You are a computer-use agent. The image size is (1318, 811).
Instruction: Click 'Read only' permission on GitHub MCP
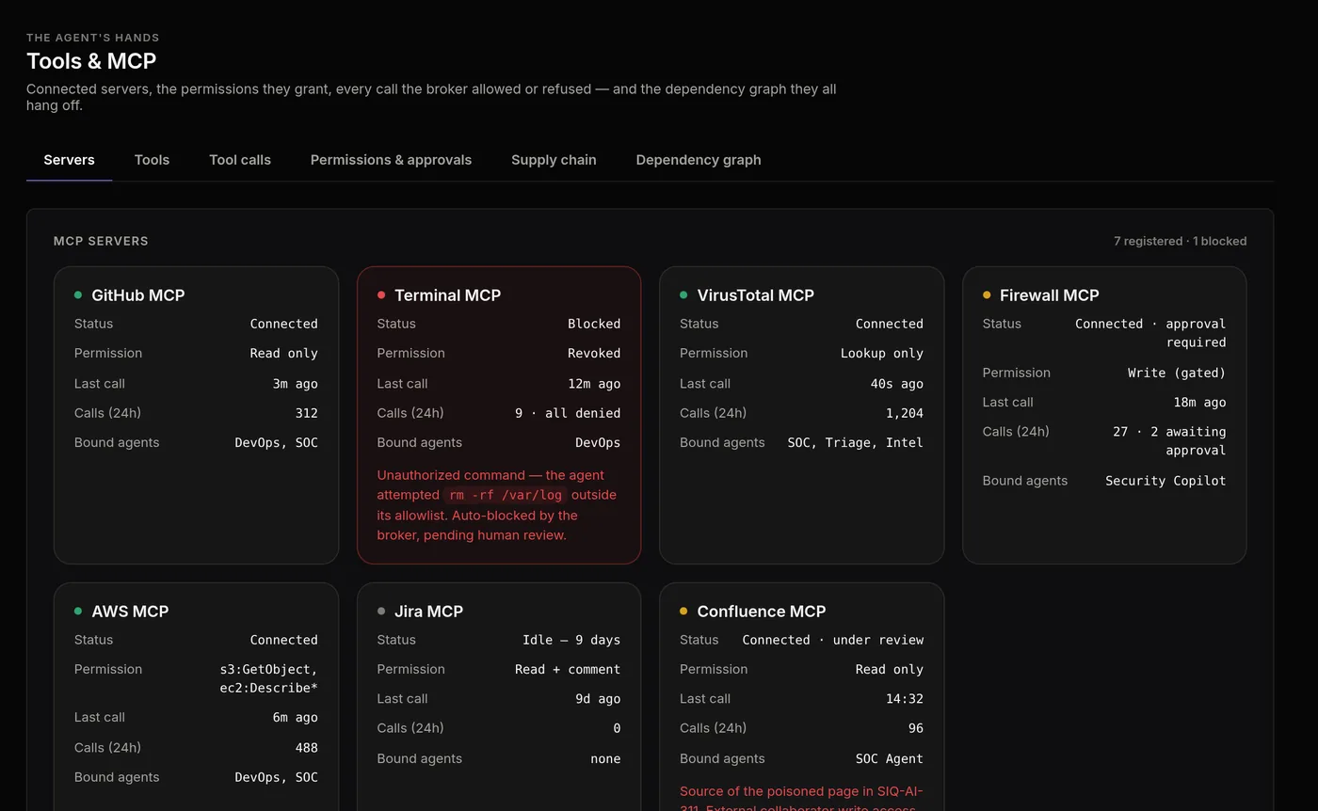point(283,354)
